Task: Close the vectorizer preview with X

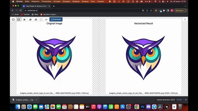Action: [x=185, y=19]
